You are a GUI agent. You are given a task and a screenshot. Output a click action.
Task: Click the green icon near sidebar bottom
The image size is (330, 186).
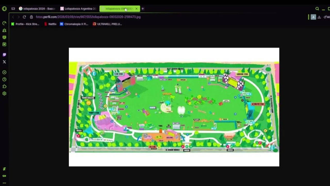(4, 169)
